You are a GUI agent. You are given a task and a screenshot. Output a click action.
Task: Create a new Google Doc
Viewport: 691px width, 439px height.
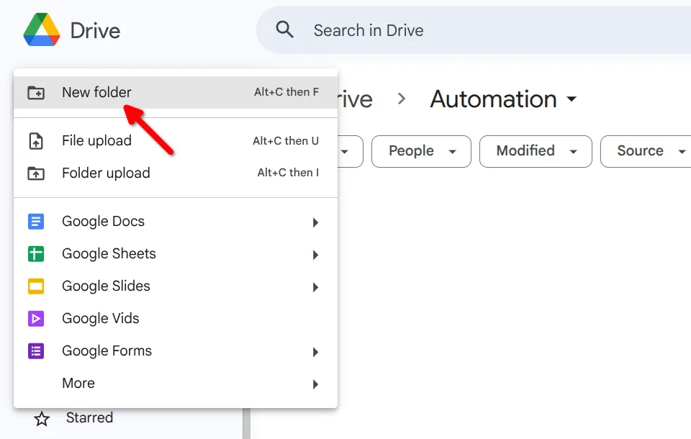pos(103,221)
